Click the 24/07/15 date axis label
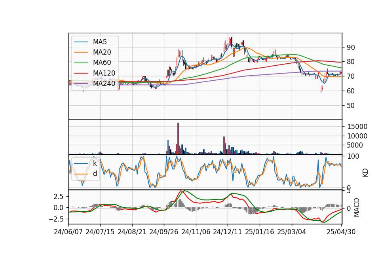The height and width of the screenshot is (273, 380). (x=100, y=232)
